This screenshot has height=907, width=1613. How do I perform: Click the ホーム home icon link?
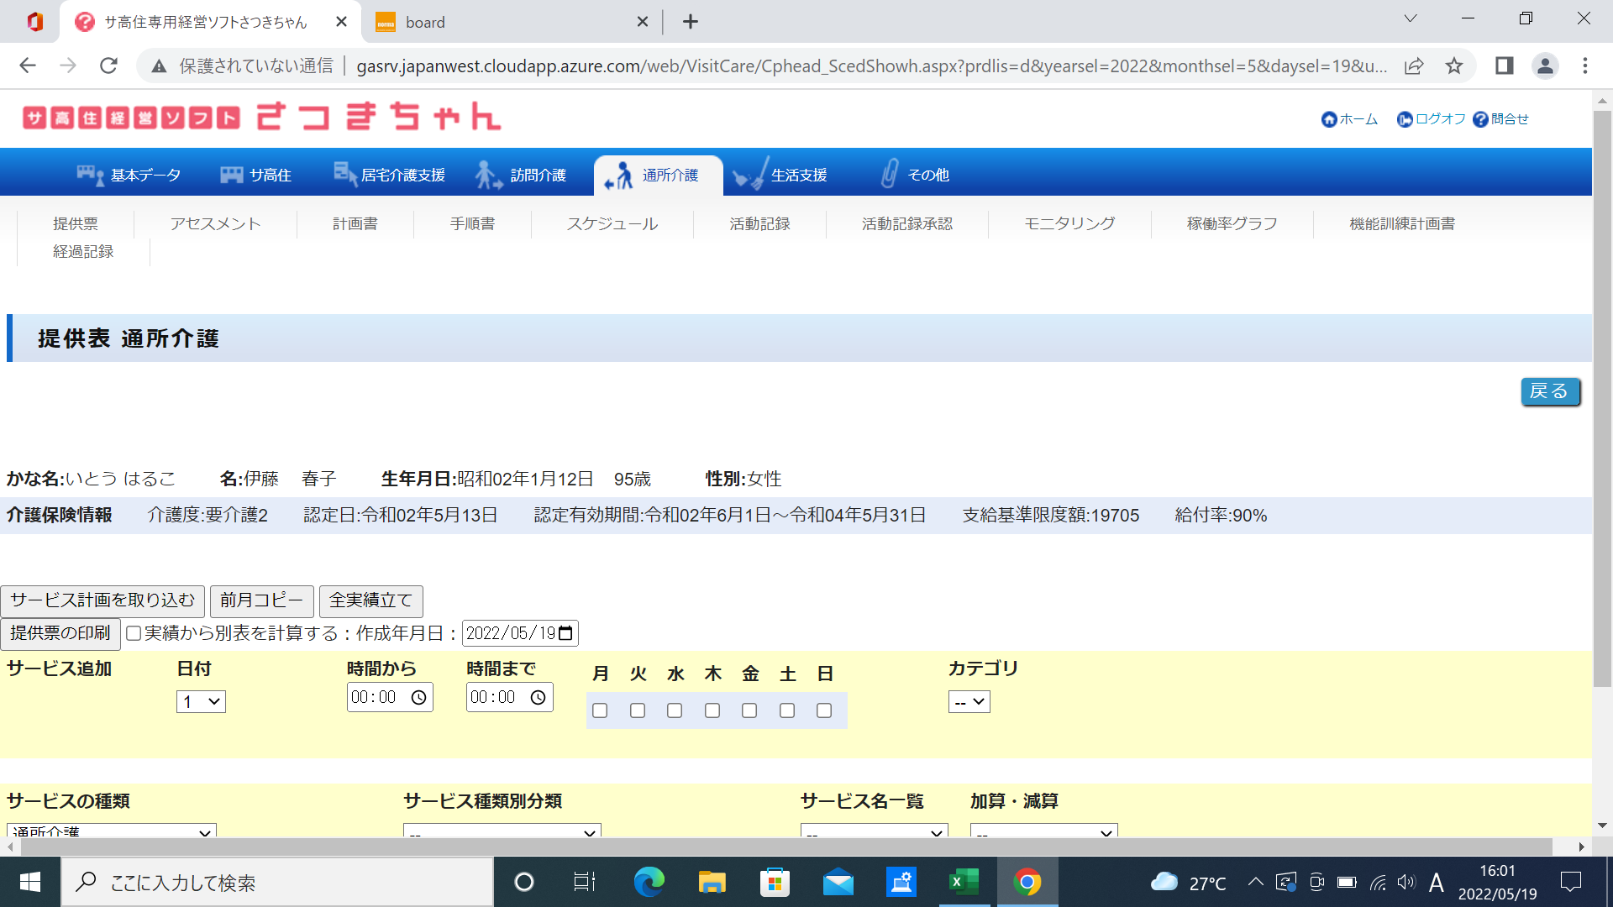point(1329,119)
